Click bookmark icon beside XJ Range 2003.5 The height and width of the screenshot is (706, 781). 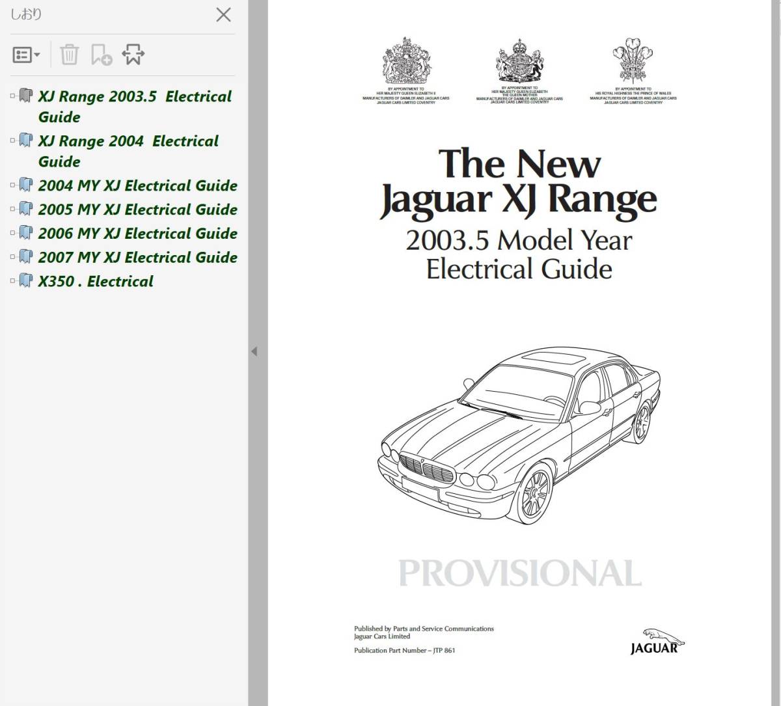tap(25, 96)
